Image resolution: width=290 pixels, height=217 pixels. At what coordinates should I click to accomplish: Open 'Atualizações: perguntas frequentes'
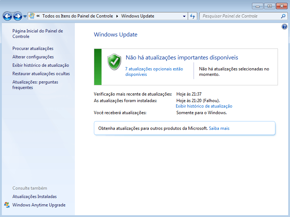(x=35, y=85)
